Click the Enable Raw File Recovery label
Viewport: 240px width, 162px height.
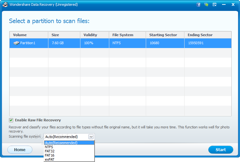point(38,120)
